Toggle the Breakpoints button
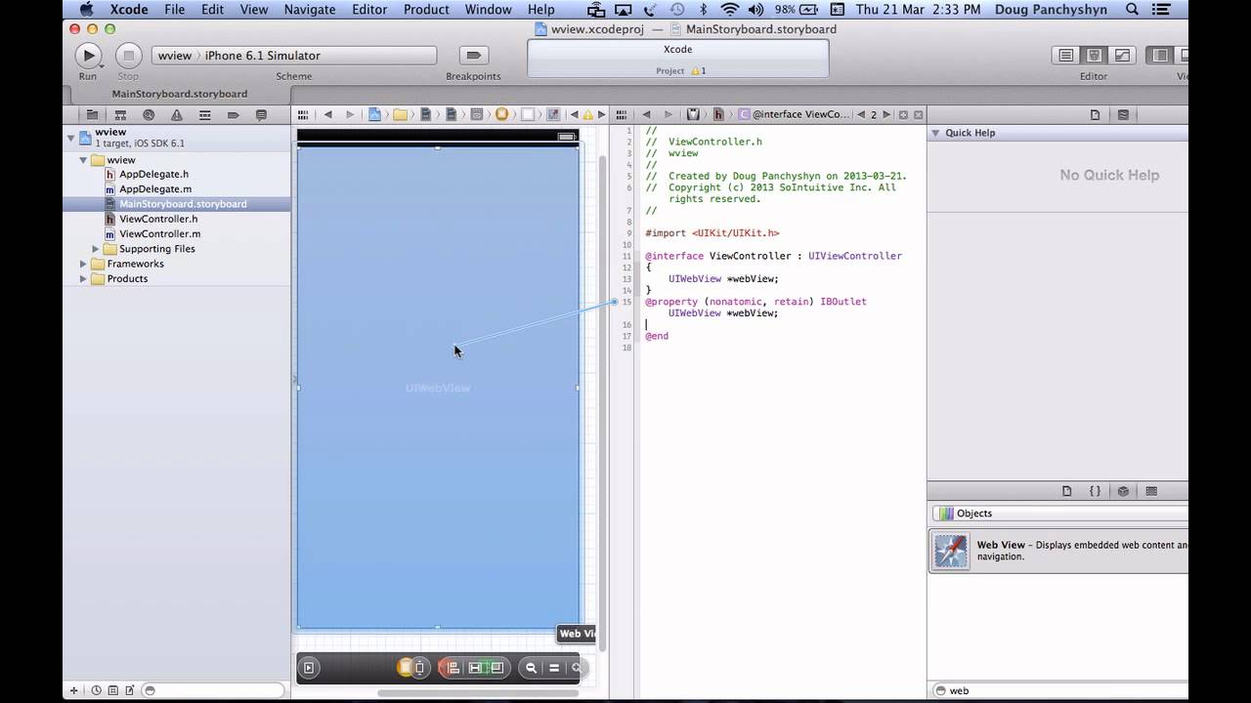 coord(473,56)
